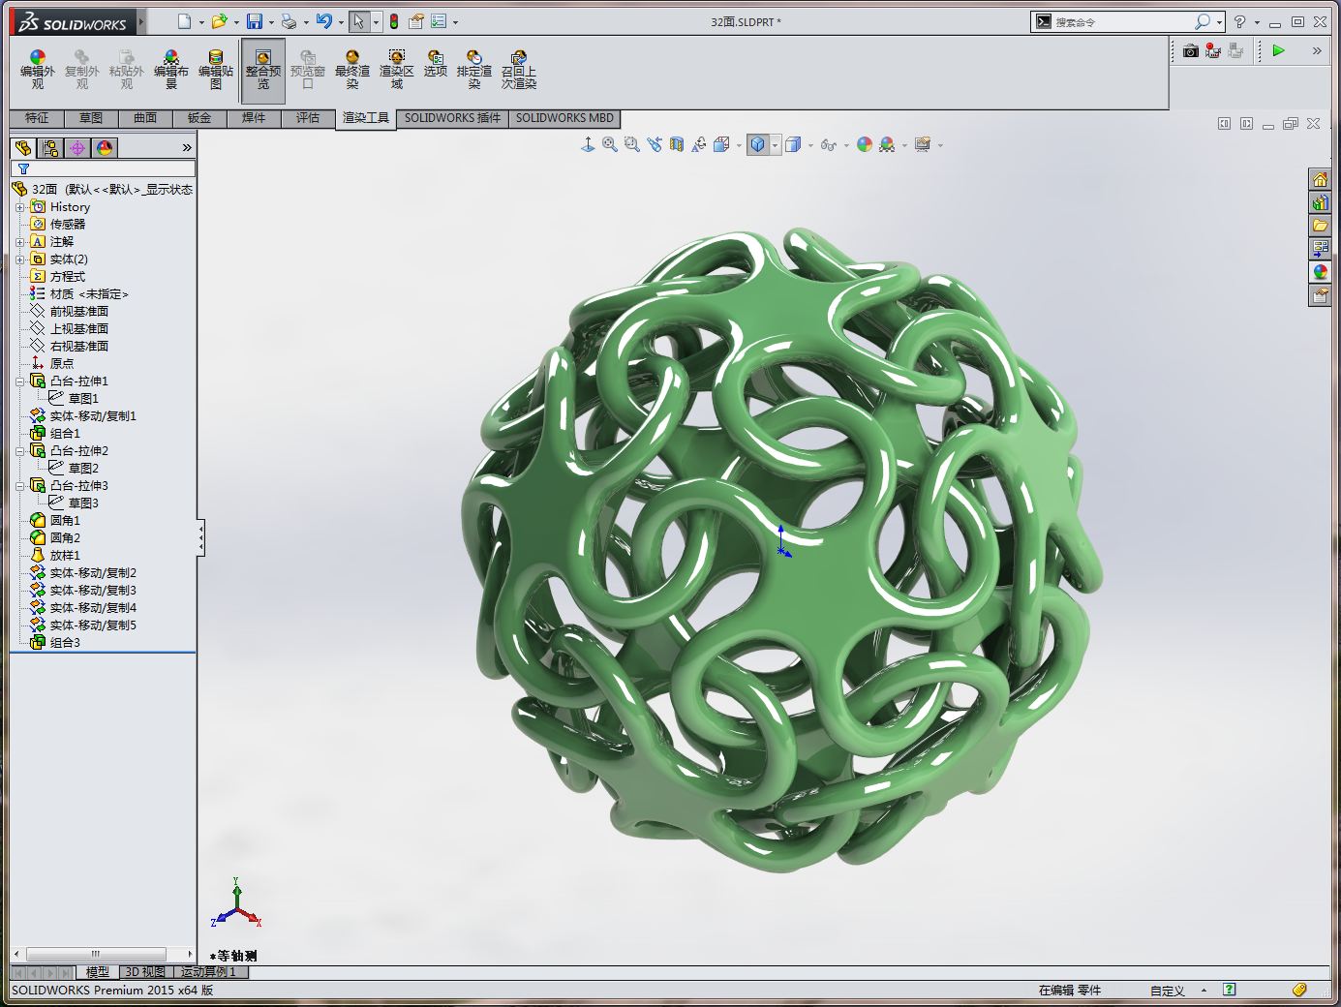Switch to PropertyManager panel tab
The image size is (1341, 1007).
tap(50, 147)
